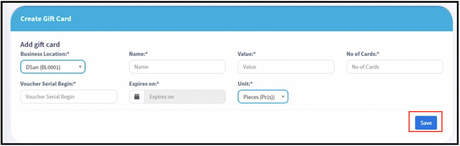Click the Name field label
This screenshot has width=460, height=146.
pyautogui.click(x=138, y=54)
